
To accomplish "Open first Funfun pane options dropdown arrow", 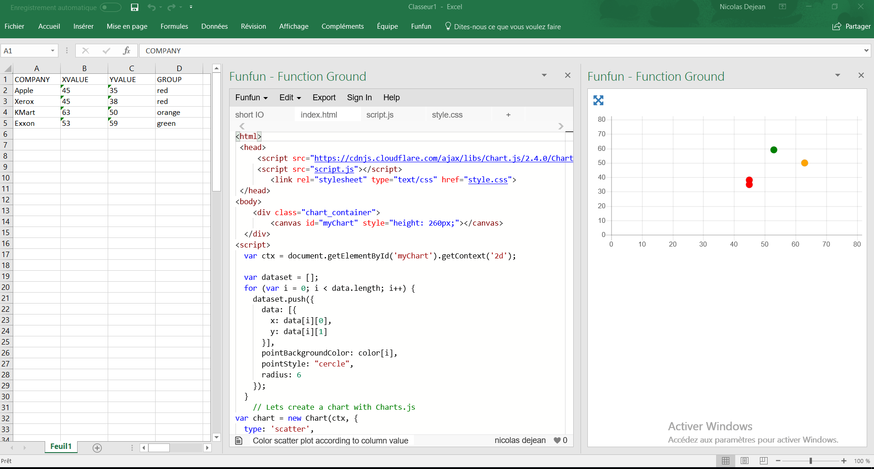I will [x=544, y=75].
